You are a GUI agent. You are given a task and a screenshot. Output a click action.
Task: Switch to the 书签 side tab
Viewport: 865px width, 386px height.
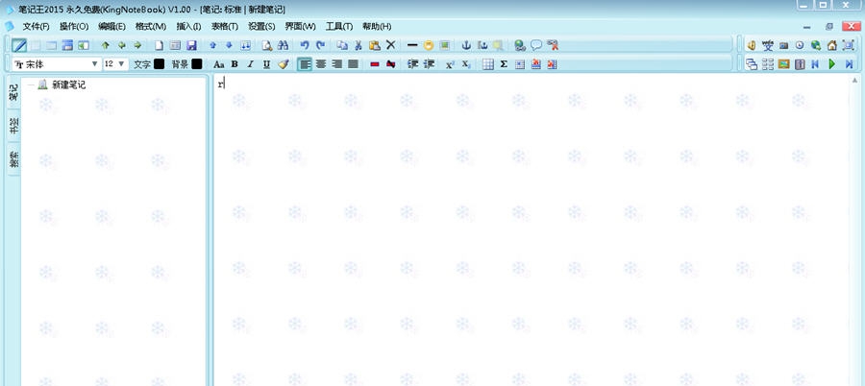(x=13, y=127)
